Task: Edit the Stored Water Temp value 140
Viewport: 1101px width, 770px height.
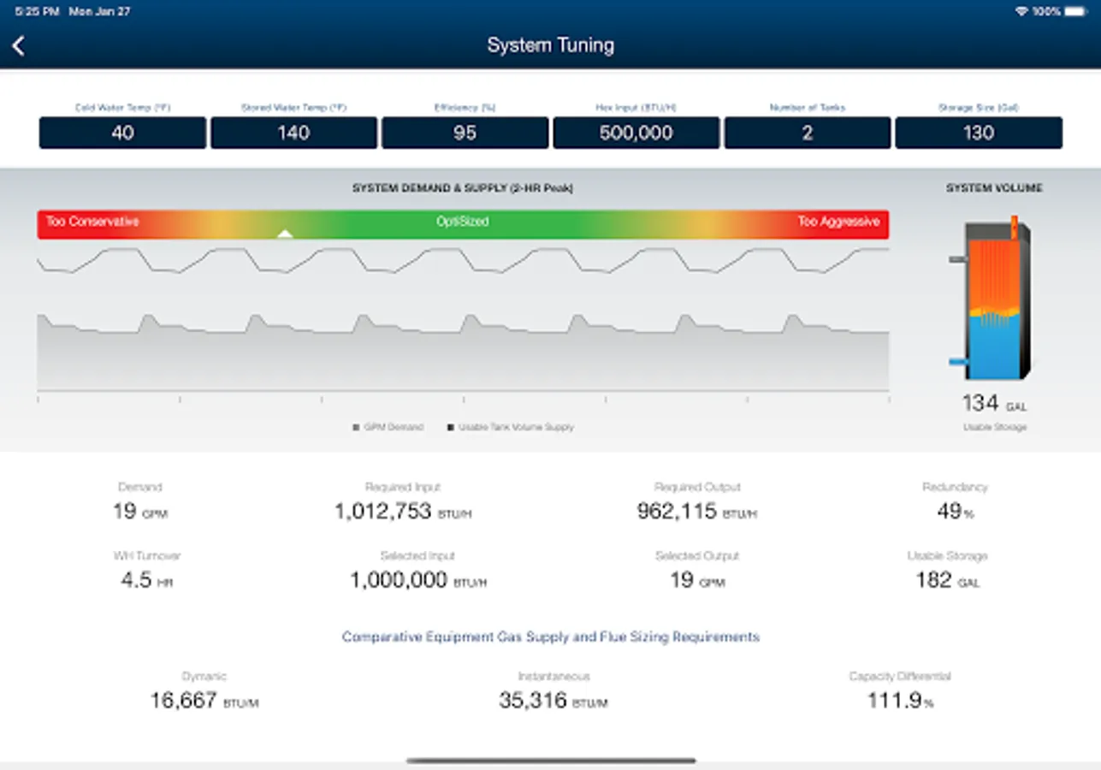Action: click(x=293, y=133)
